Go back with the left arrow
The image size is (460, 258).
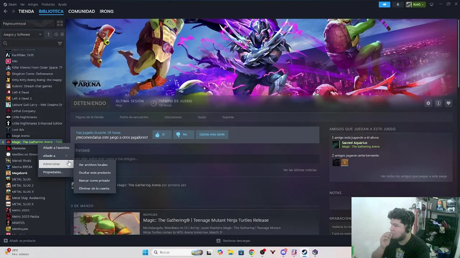[x=5, y=11]
